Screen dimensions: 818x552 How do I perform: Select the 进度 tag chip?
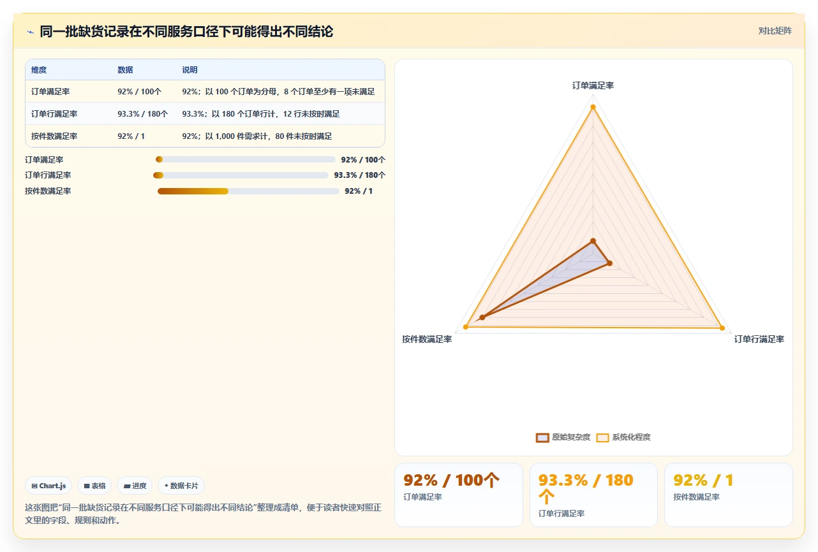135,486
